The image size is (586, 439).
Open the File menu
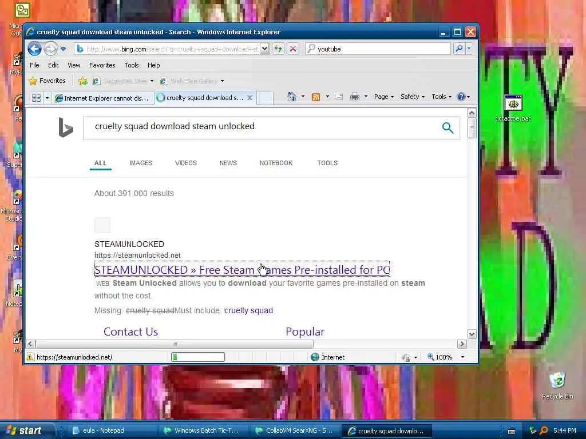(34, 65)
